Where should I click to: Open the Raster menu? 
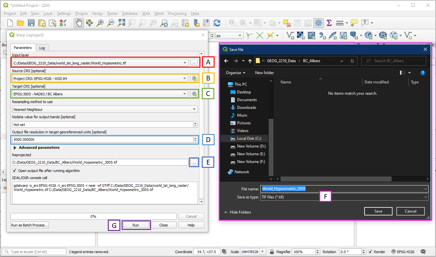pos(112,14)
